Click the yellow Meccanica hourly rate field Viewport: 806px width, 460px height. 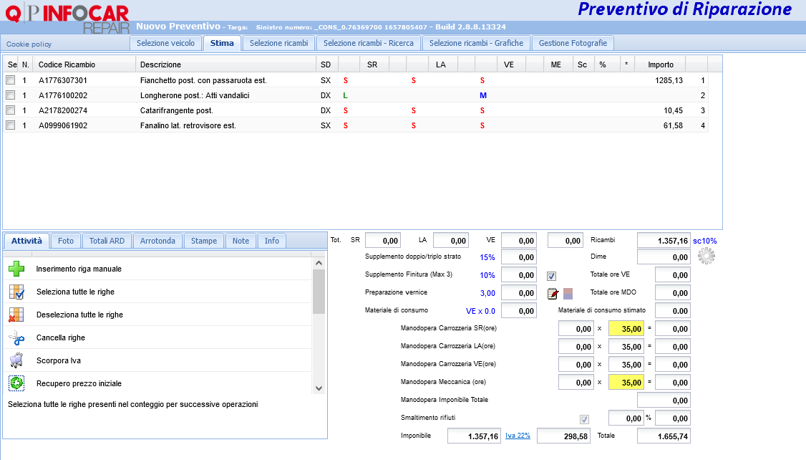(626, 383)
